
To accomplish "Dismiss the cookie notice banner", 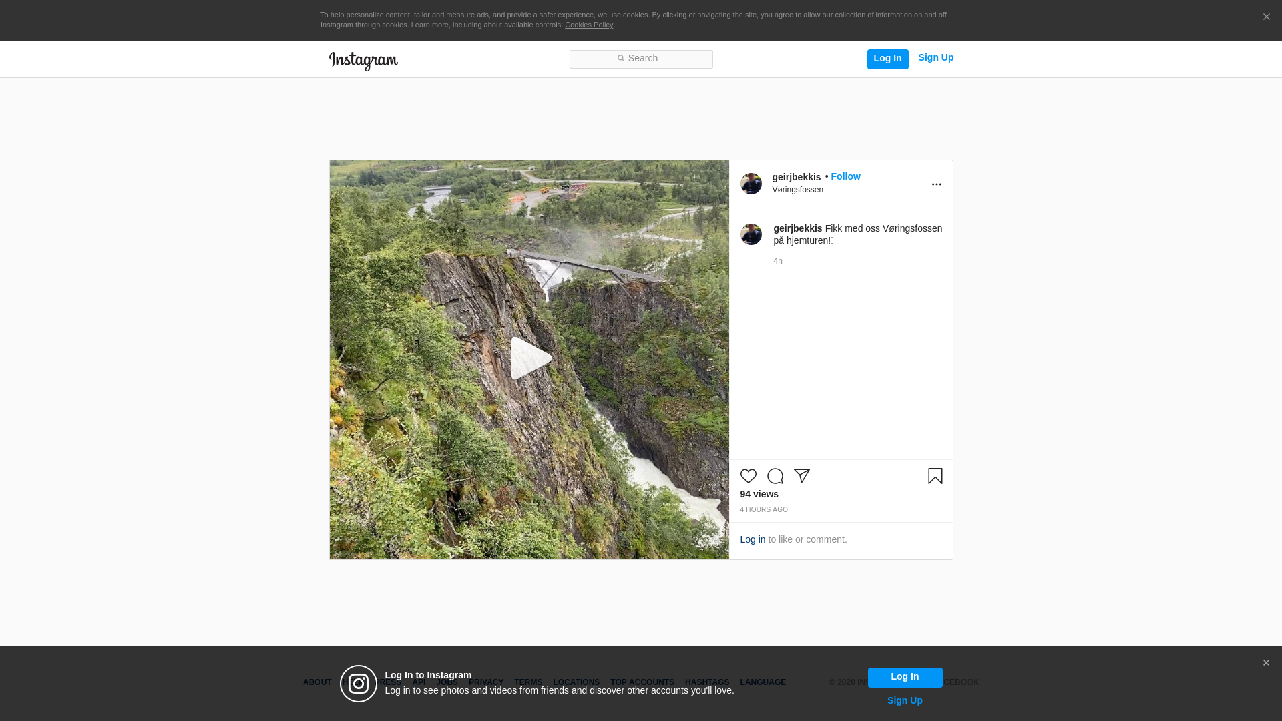I will 1266,17.
